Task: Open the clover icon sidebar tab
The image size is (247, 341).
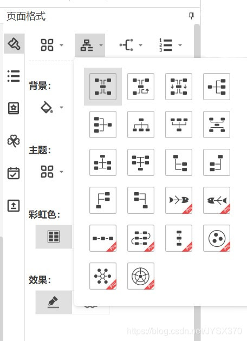Action: pos(14,141)
